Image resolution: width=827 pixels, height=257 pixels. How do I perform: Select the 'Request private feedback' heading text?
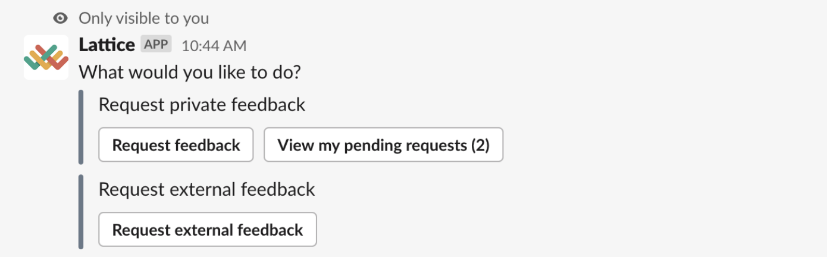(202, 105)
